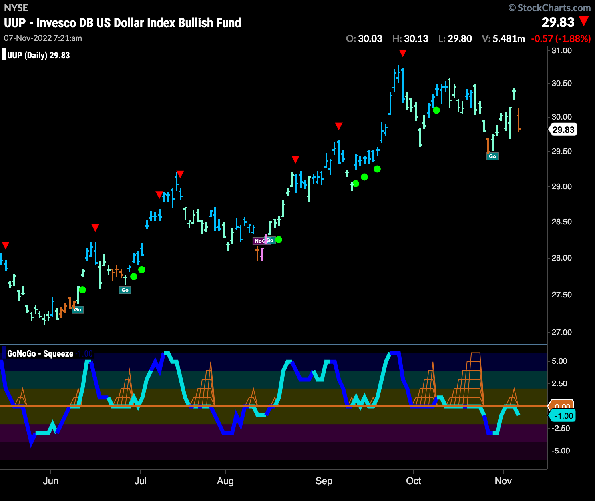Click the red triangle above early-July bars
This screenshot has height=501, width=595.
coord(159,195)
